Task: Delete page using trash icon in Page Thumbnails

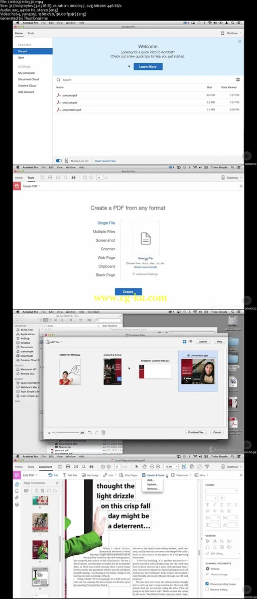Action: [x=37, y=490]
